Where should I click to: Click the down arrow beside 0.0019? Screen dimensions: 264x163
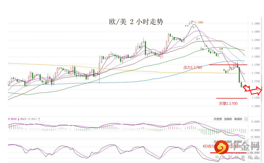18,119
